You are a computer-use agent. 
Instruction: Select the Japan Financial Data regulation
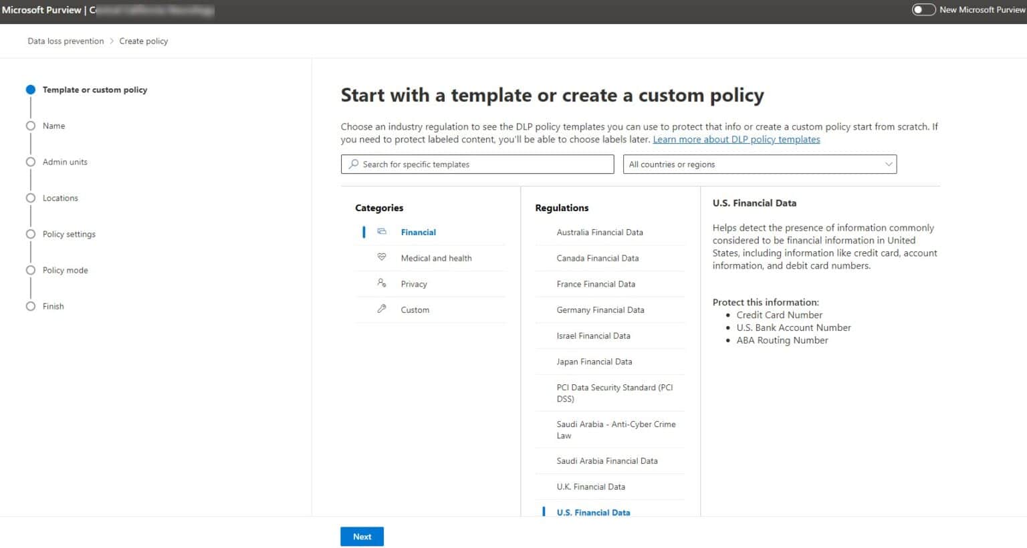[594, 361]
